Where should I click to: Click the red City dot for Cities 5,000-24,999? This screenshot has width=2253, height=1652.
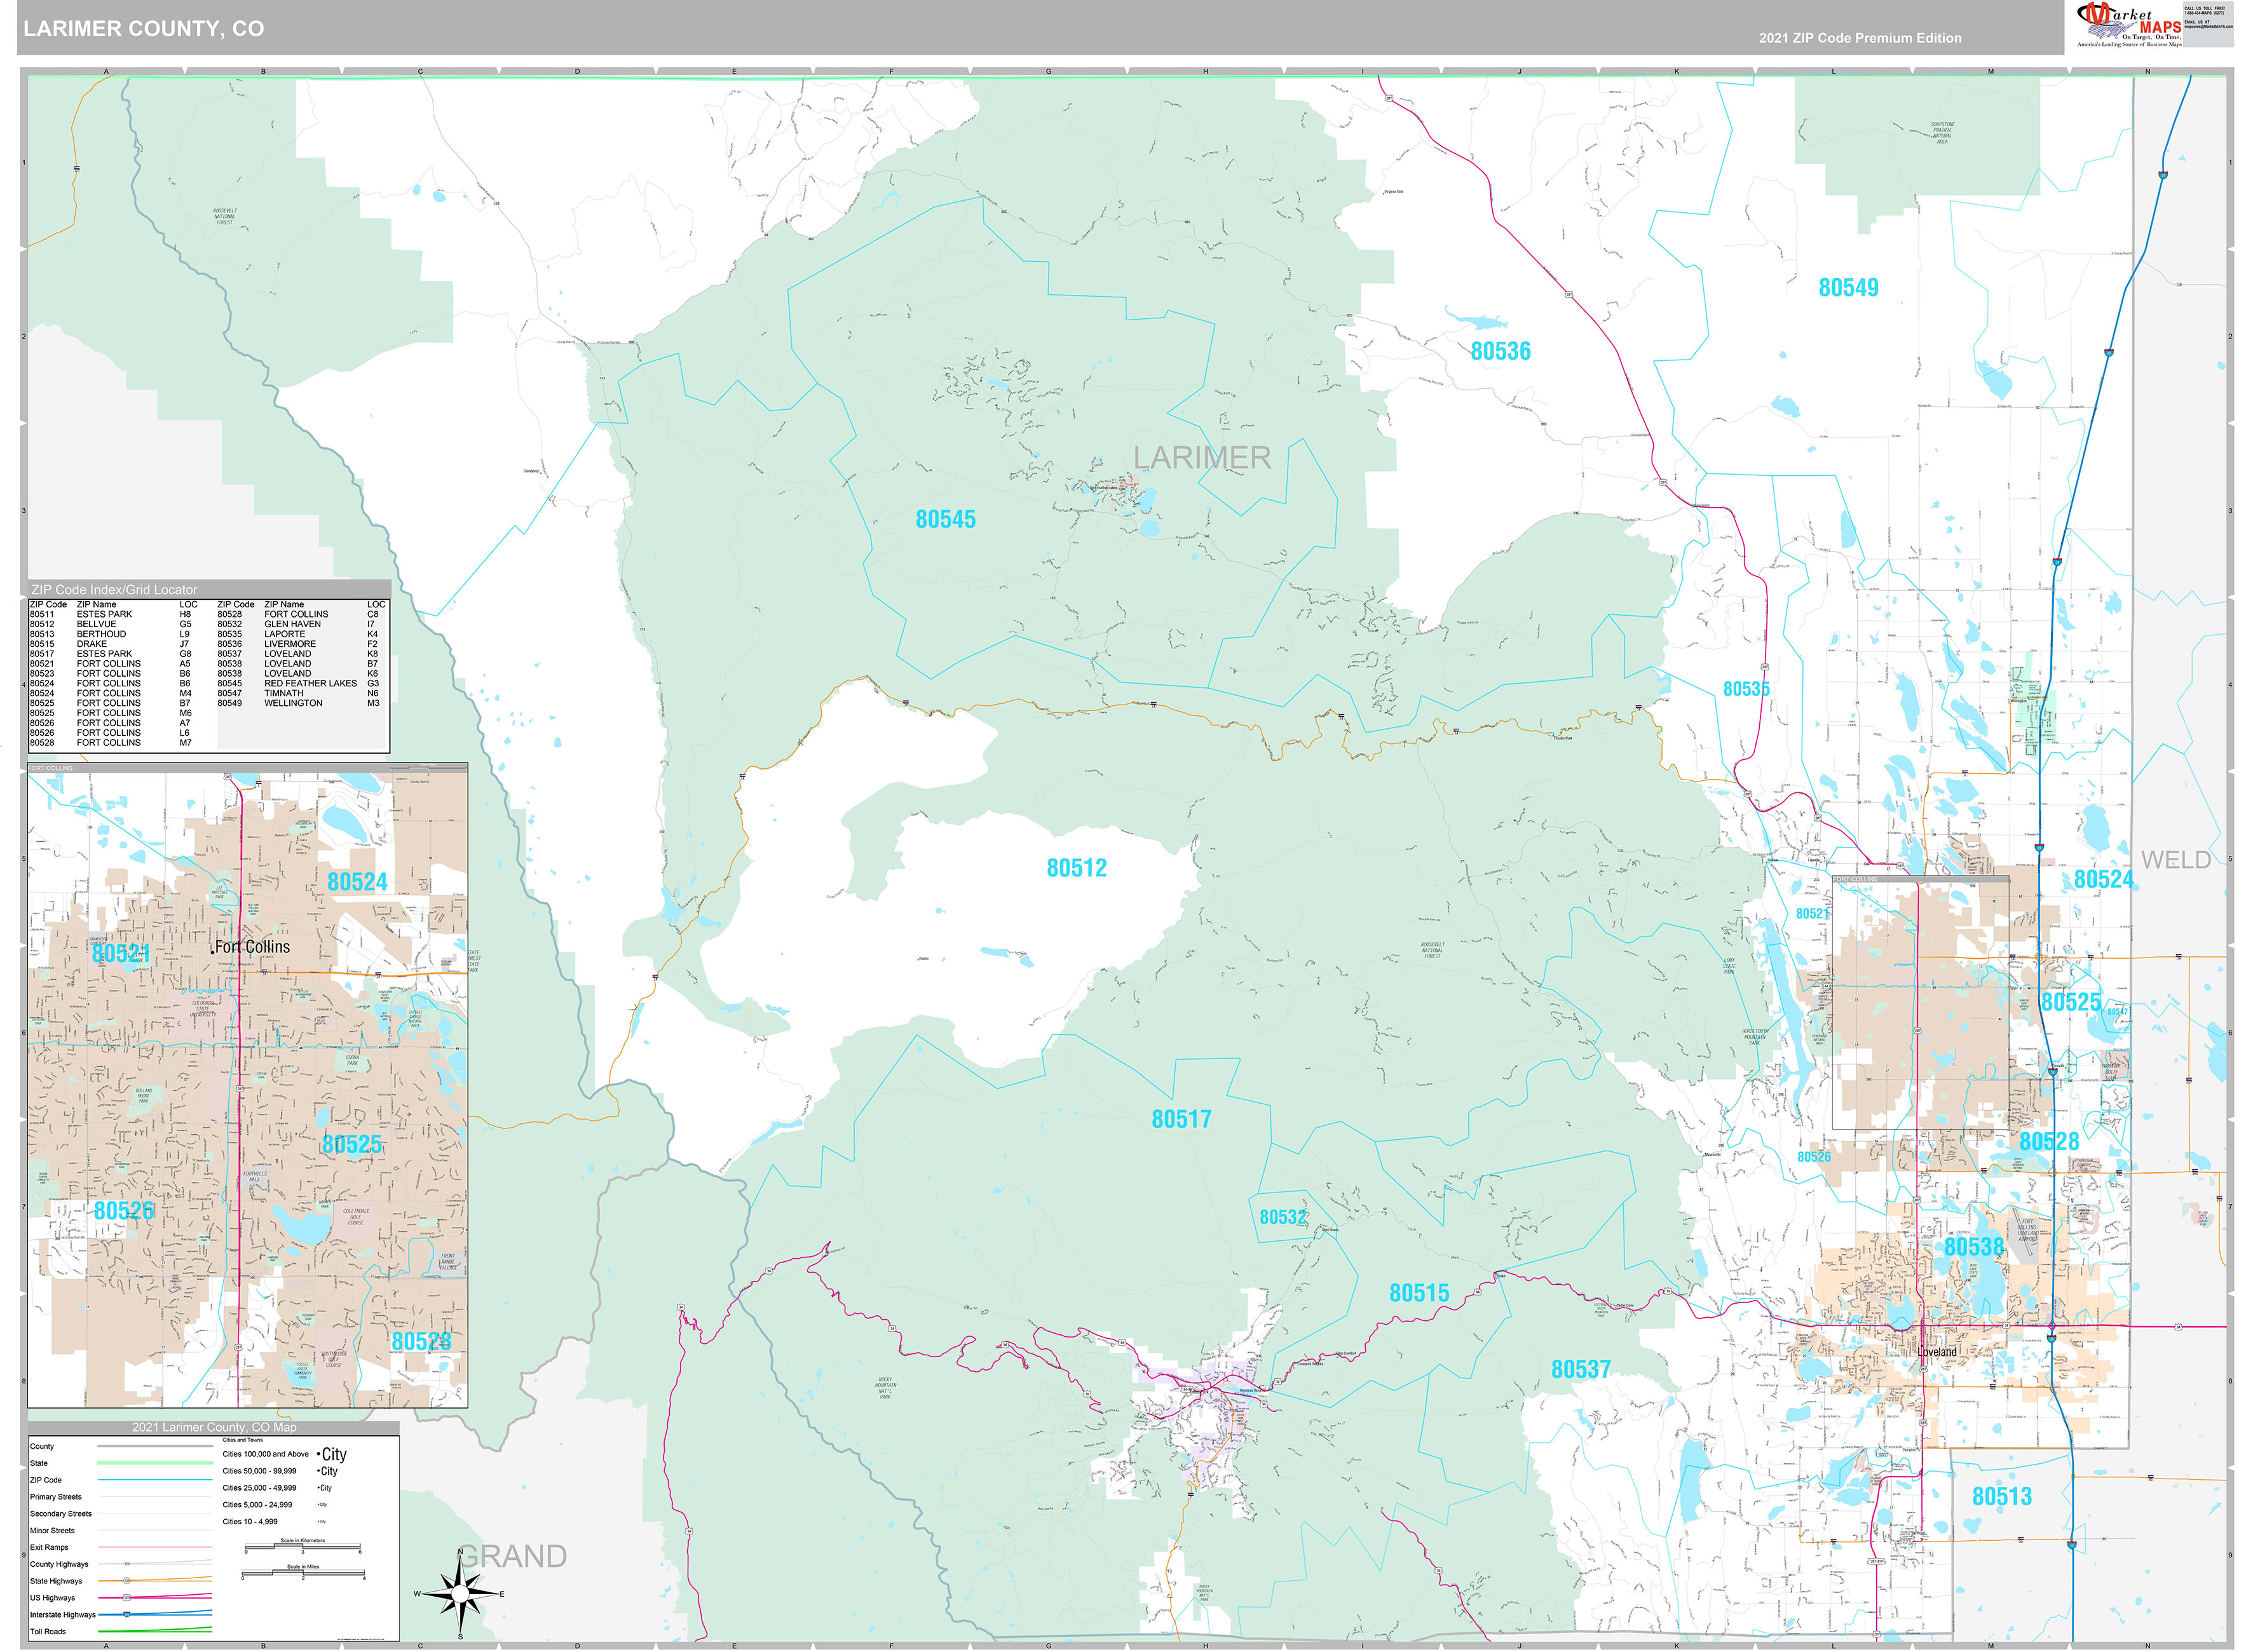point(320,1505)
